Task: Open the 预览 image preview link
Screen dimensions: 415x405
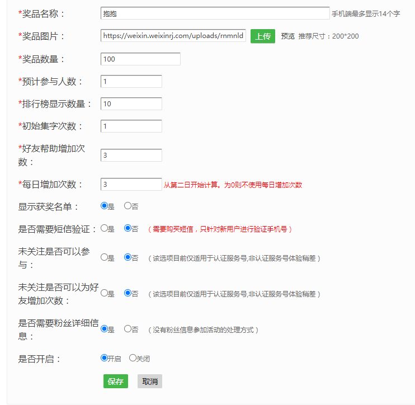Action: 287,36
